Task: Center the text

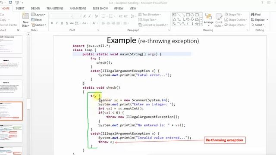Action: tap(108, 23)
